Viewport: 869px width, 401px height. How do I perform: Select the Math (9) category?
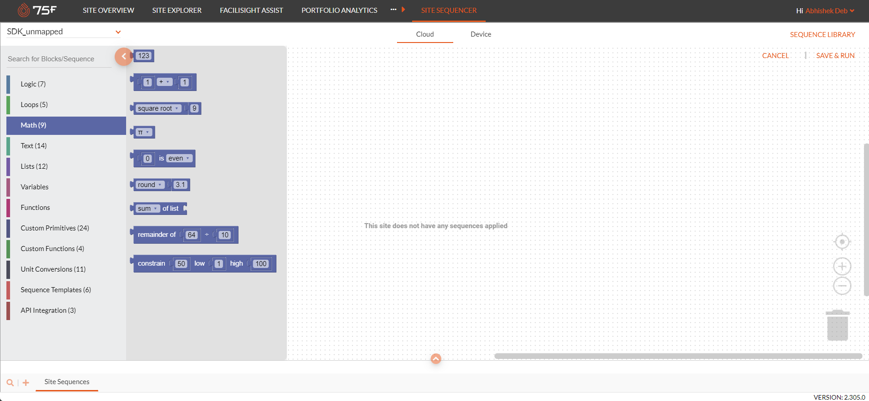[x=66, y=125]
